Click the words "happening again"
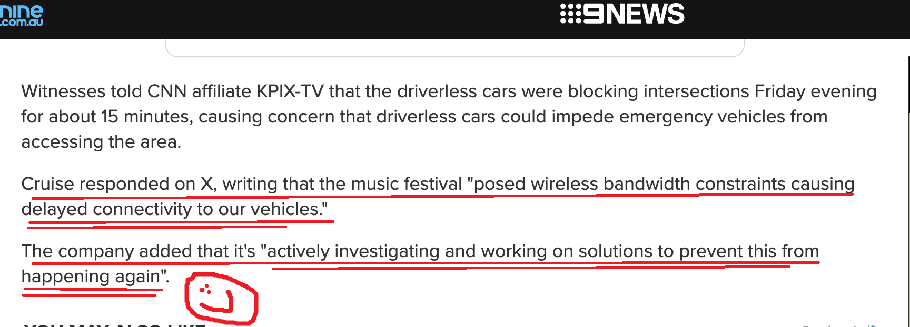The height and width of the screenshot is (327, 910). click(90, 277)
